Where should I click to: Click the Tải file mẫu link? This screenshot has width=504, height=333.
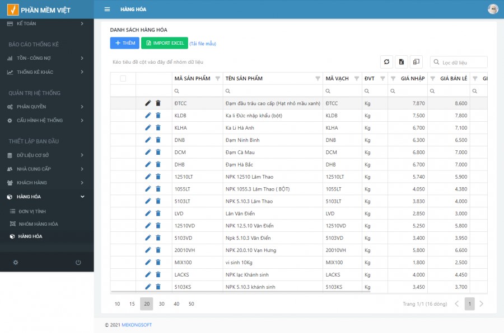(x=203, y=44)
